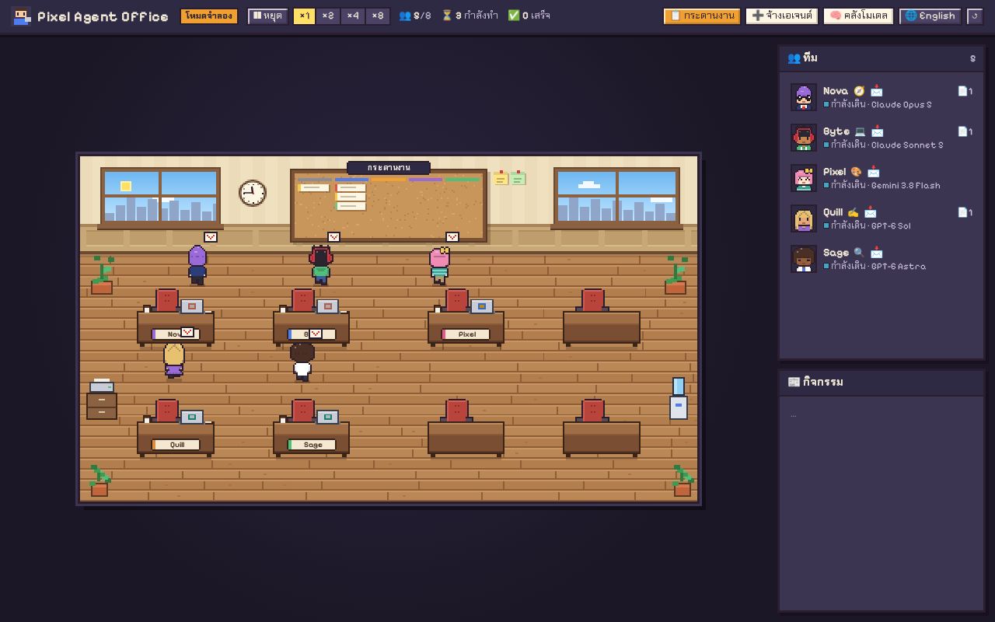
Task: Click the purple-haired Nova character
Action: click(x=197, y=265)
